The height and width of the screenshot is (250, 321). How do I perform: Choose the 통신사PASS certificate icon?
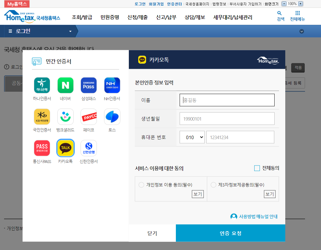pos(42,148)
